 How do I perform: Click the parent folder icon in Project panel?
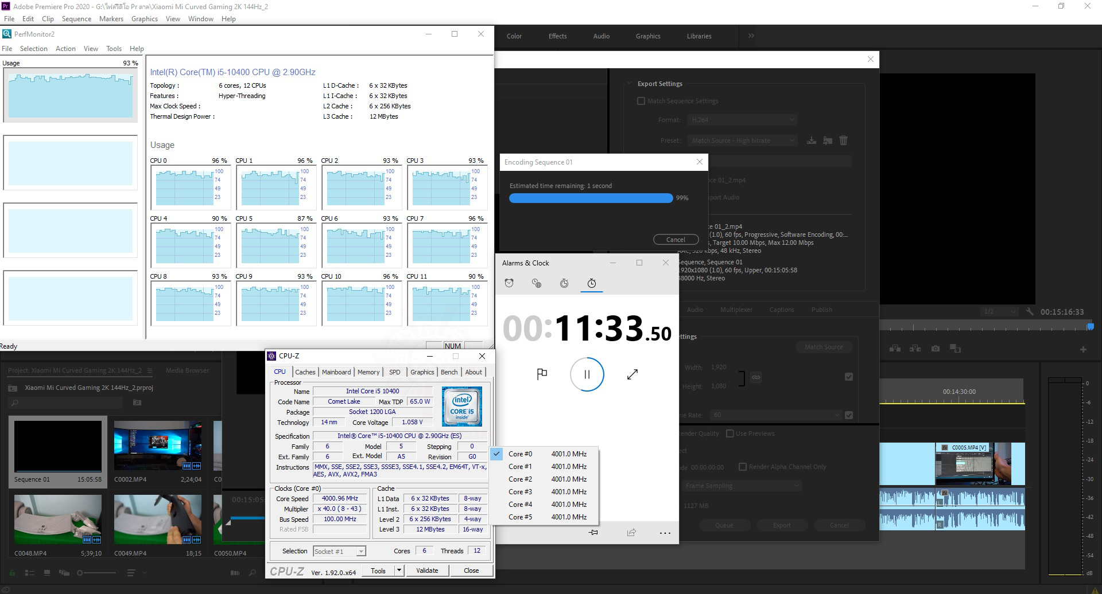click(13, 388)
